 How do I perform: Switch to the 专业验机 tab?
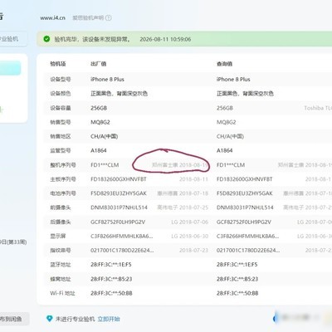[10, 39]
